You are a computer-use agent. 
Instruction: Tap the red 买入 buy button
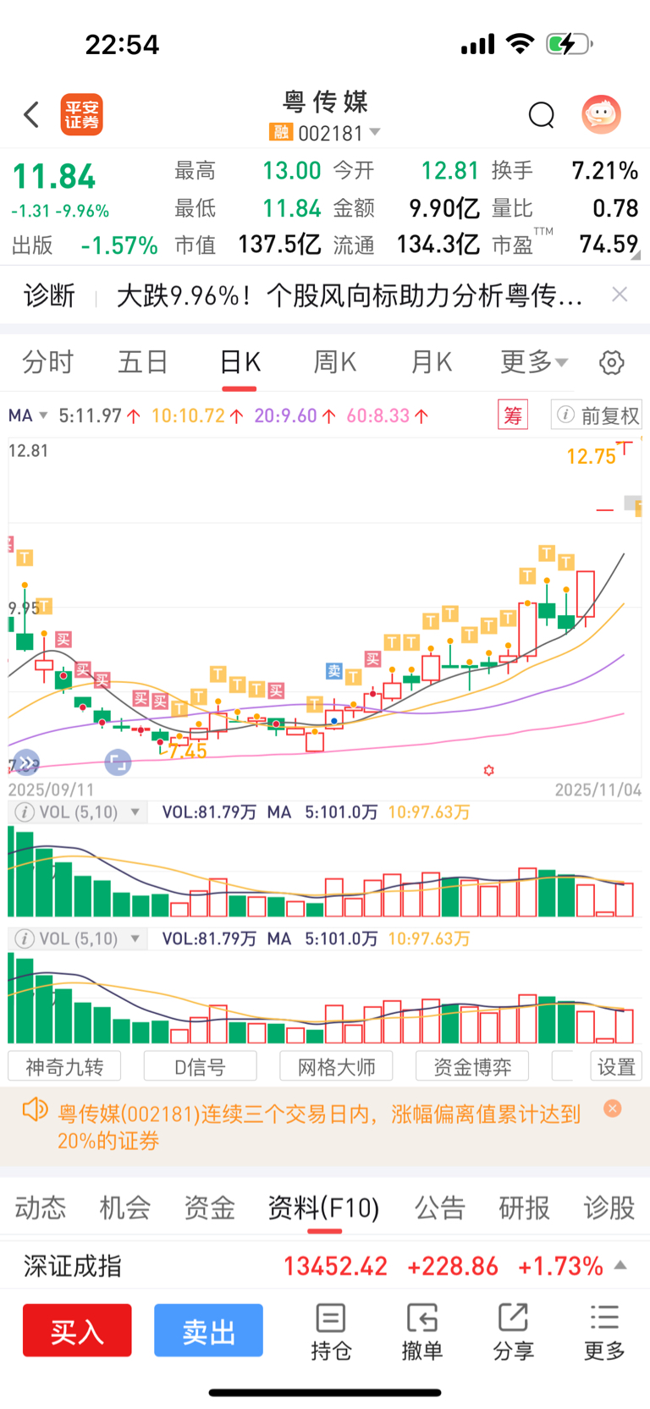[77, 1330]
